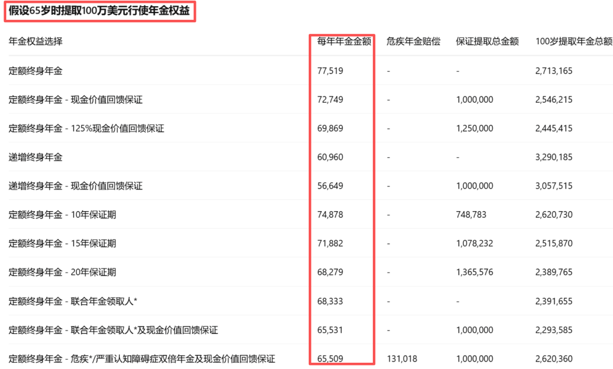
Task: Click the annual amount 77,519
Action: [330, 71]
